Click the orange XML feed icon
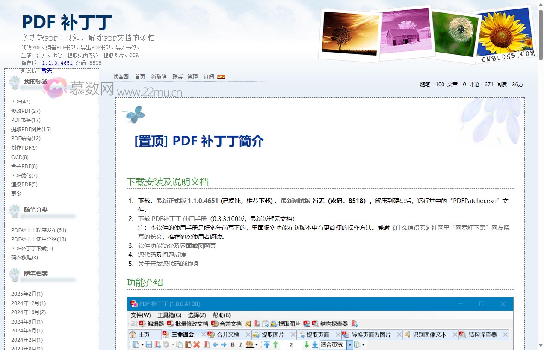Image resolution: width=544 pixels, height=350 pixels. pyautogui.click(x=221, y=77)
